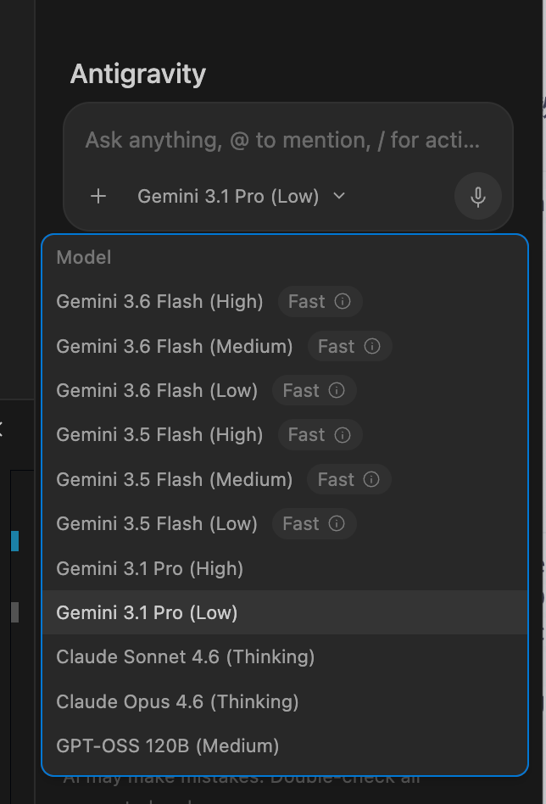Click info icon beside Gemini 3.5 Flash (High)
This screenshot has height=804, width=546.
pyautogui.click(x=343, y=435)
